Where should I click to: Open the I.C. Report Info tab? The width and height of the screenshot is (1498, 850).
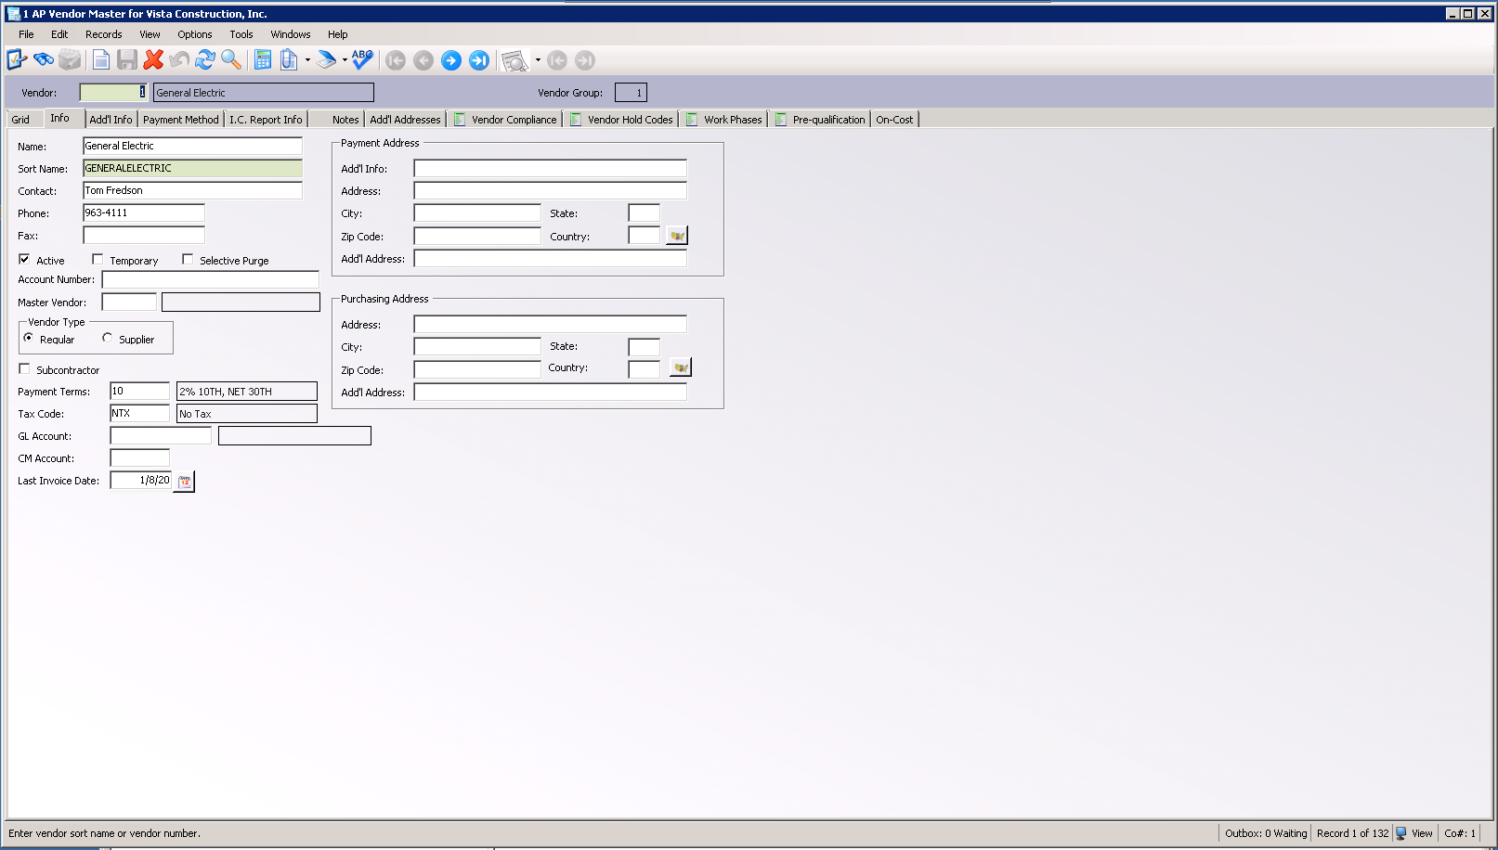click(266, 120)
